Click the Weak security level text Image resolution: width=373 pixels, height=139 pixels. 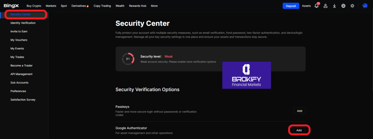[168, 57]
